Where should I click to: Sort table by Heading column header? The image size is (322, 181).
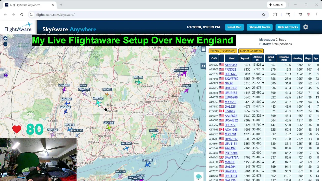click(297, 58)
